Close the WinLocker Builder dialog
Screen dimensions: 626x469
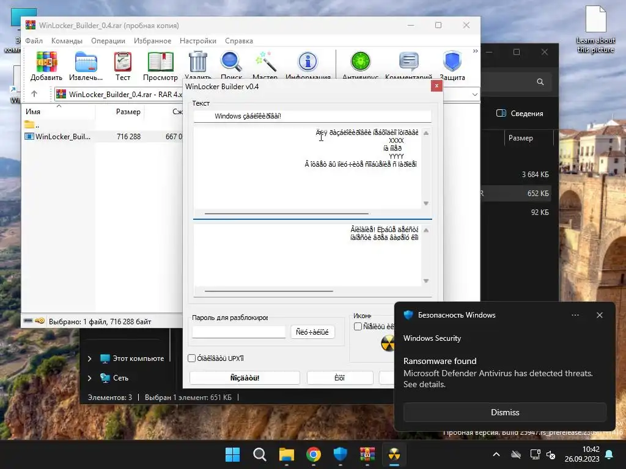(x=436, y=85)
